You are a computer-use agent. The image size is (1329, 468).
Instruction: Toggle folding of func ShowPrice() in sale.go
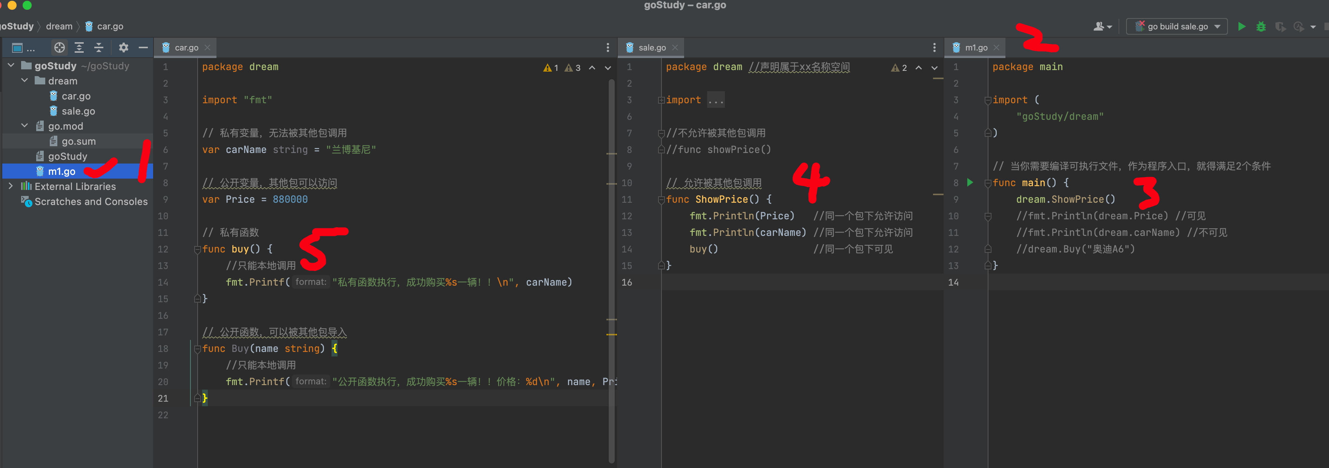(x=661, y=200)
